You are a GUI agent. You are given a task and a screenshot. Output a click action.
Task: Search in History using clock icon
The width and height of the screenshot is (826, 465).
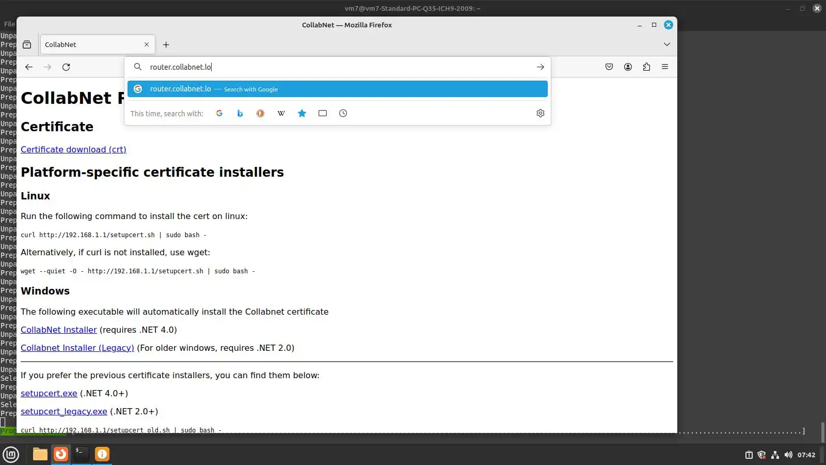343,113
